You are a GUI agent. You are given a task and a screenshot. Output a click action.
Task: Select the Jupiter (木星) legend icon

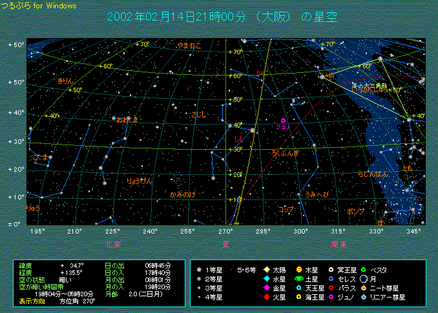[299, 269]
